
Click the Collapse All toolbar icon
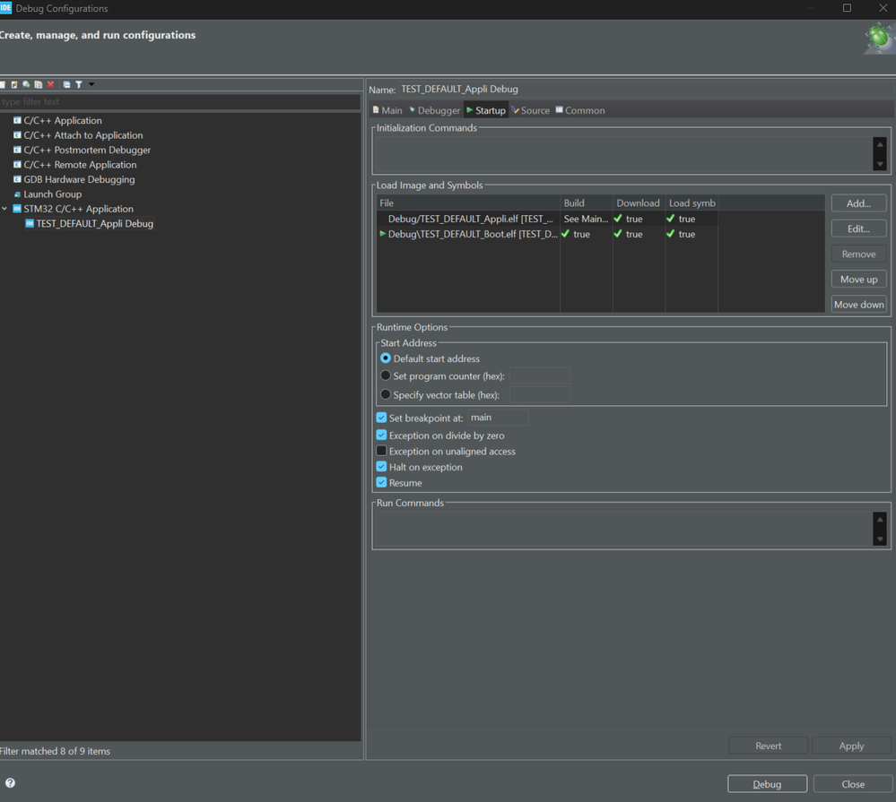(66, 84)
